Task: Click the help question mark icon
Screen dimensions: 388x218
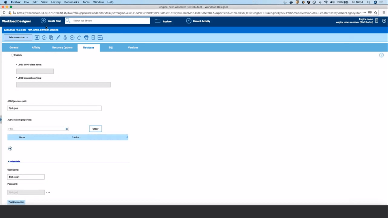Action: pyautogui.click(x=381, y=55)
